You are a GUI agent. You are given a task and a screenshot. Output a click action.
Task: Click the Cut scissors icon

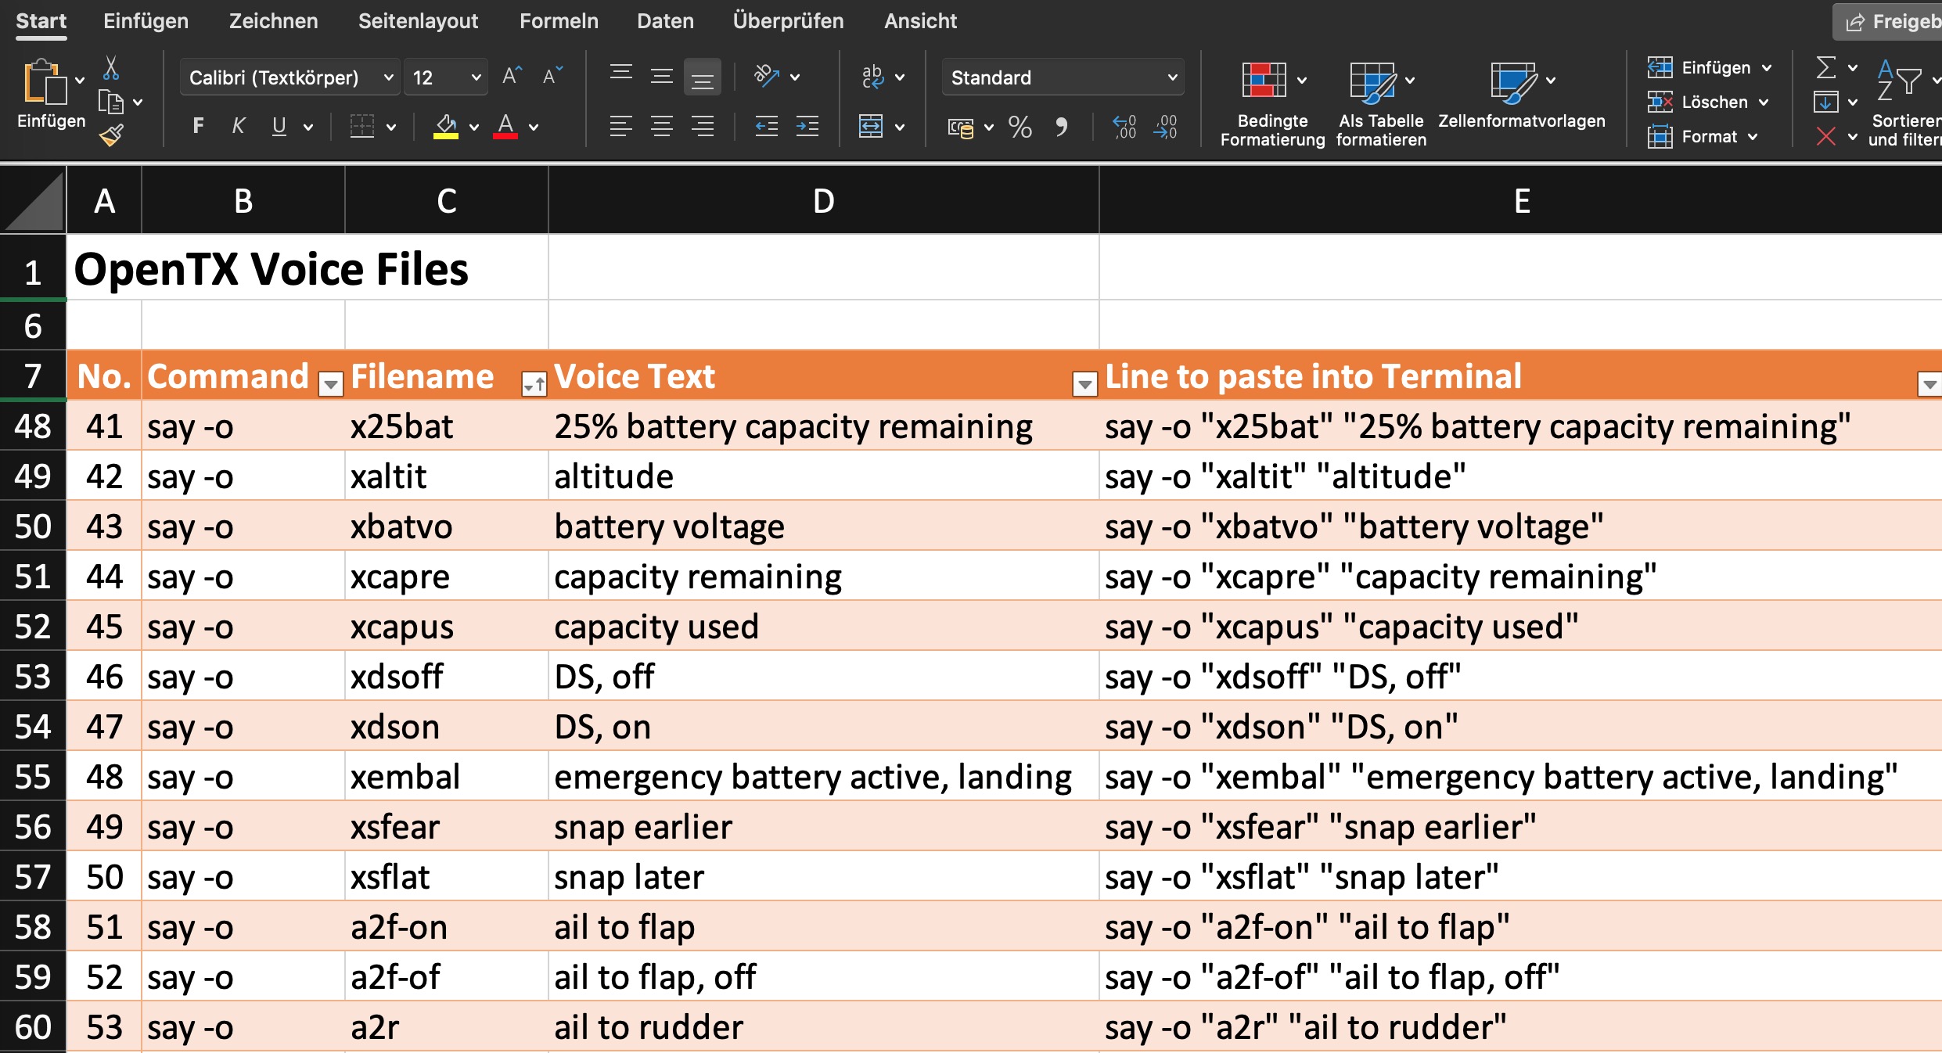point(111,69)
